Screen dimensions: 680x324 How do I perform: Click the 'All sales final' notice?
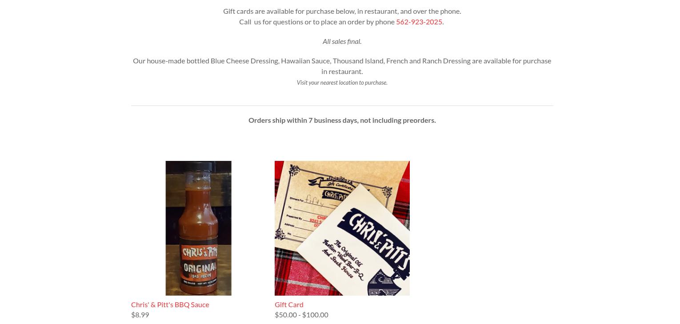342,41
